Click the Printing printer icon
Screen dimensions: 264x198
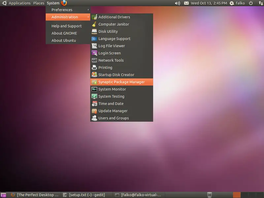[x=94, y=68]
